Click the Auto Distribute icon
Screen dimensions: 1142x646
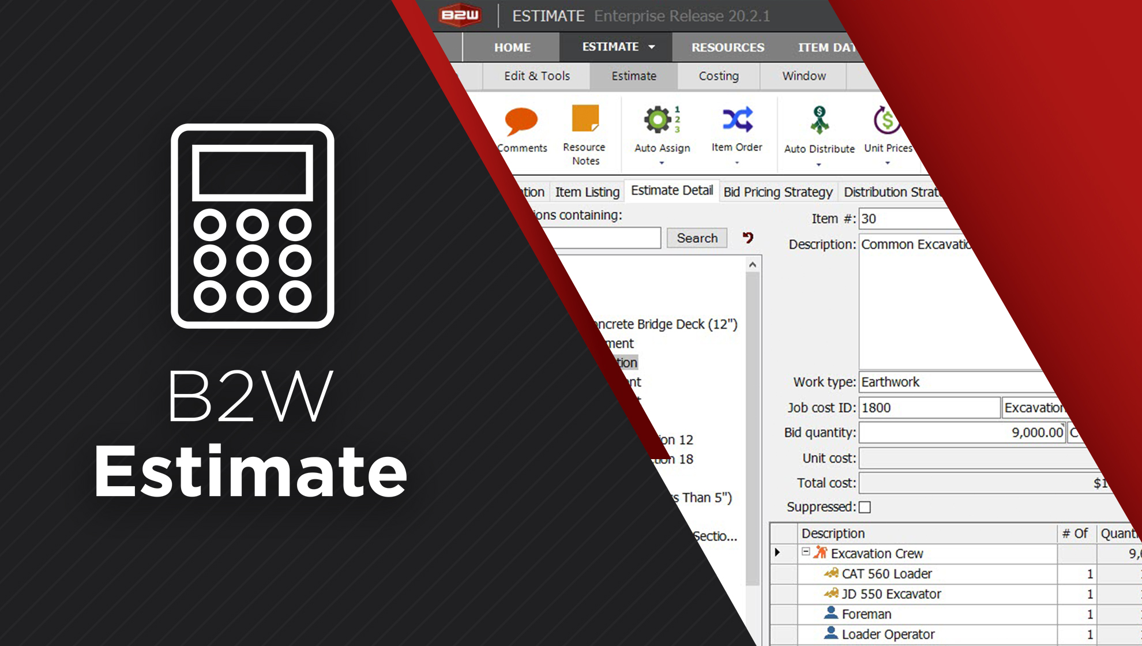tap(819, 121)
